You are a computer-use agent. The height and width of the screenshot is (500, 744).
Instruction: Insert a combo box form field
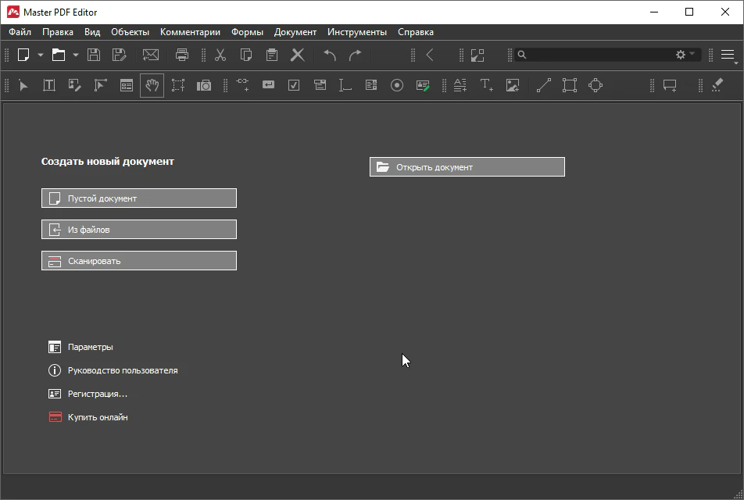pyautogui.click(x=320, y=85)
